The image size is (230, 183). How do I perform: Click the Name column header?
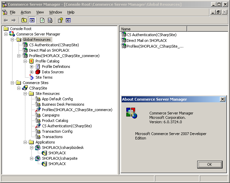click(x=153, y=29)
